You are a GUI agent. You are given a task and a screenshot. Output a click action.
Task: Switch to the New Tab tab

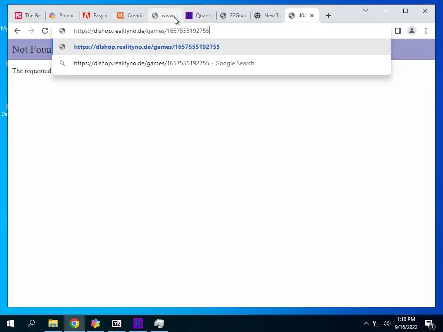(267, 16)
